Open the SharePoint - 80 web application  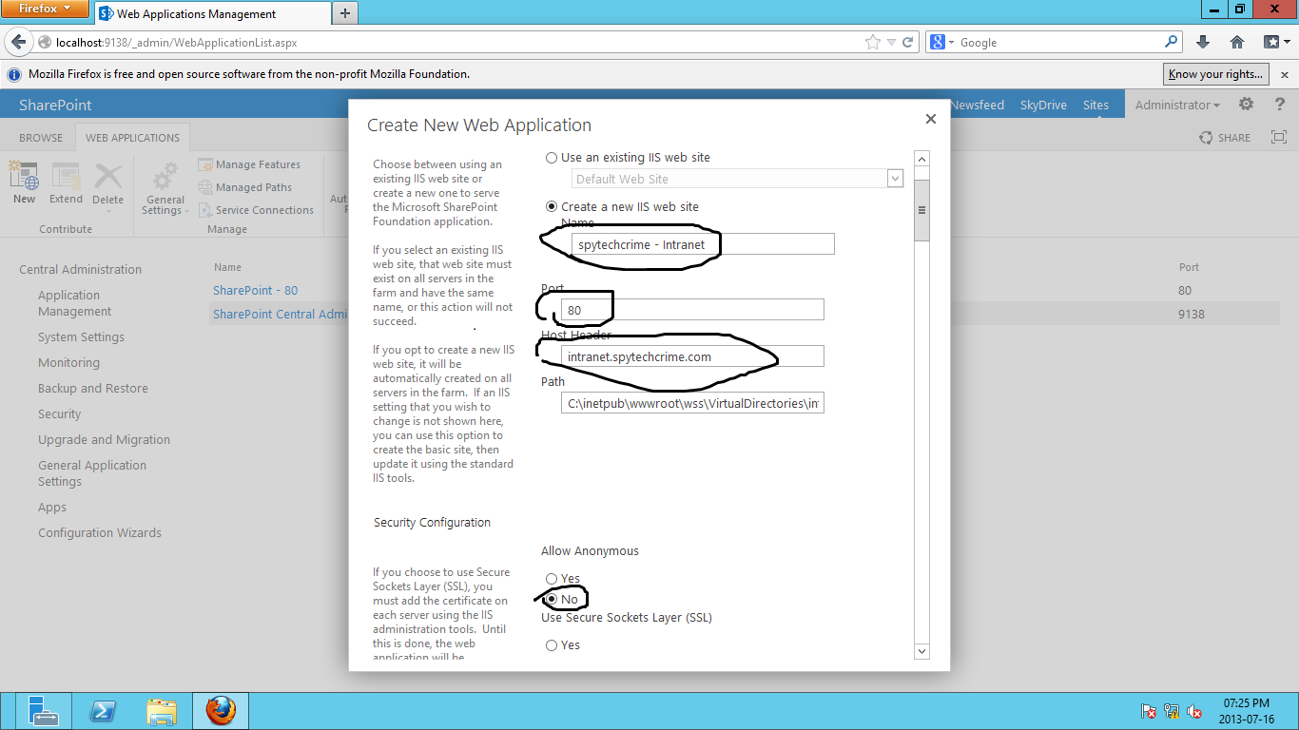point(256,290)
